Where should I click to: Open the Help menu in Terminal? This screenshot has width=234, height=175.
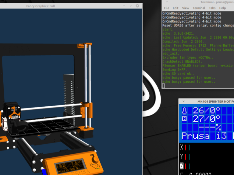(x=222, y=8)
